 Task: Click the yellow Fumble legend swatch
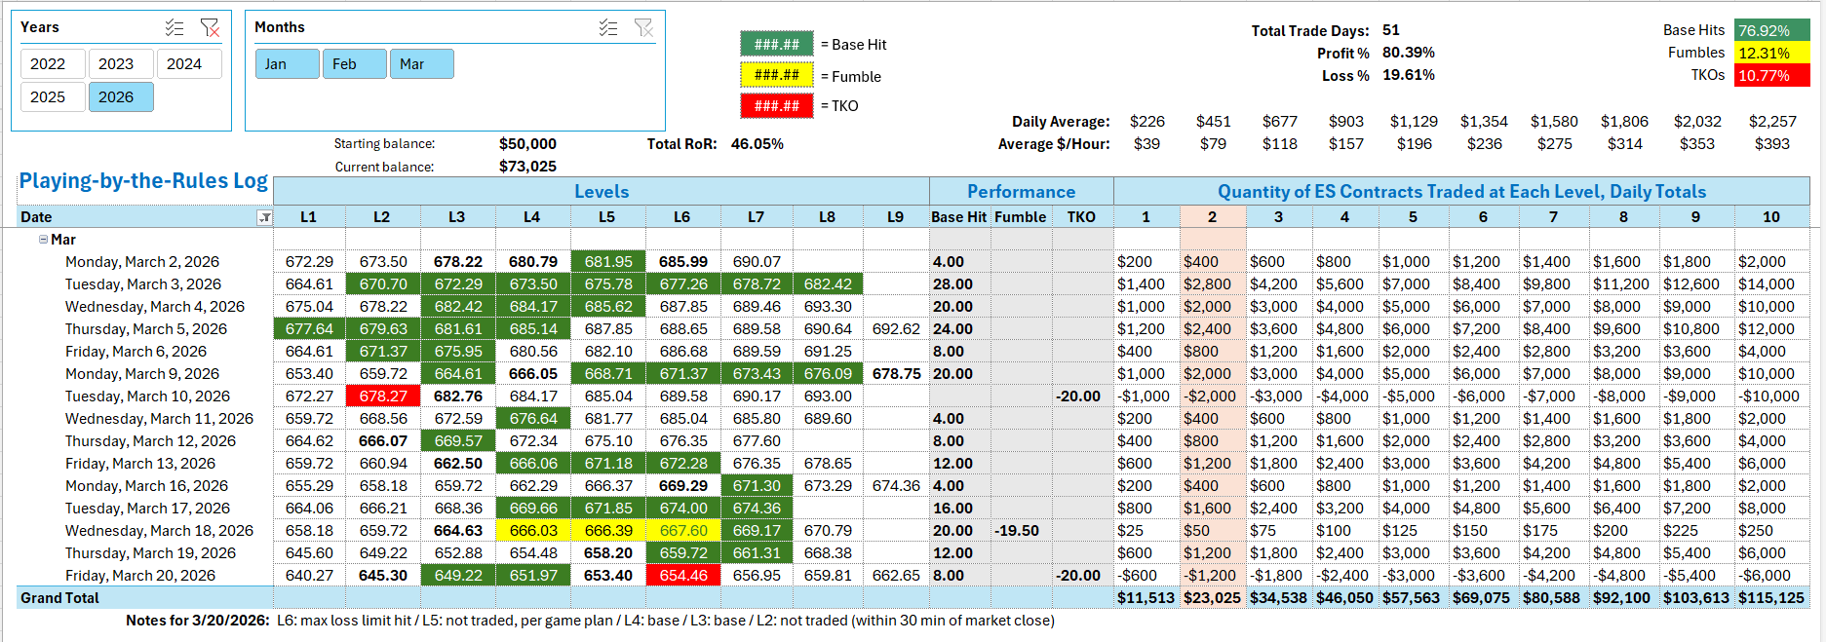tap(776, 75)
